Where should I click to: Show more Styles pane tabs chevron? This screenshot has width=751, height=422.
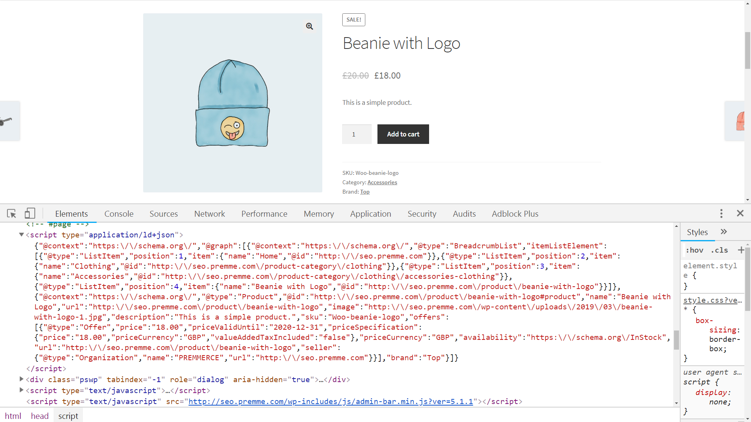(724, 232)
